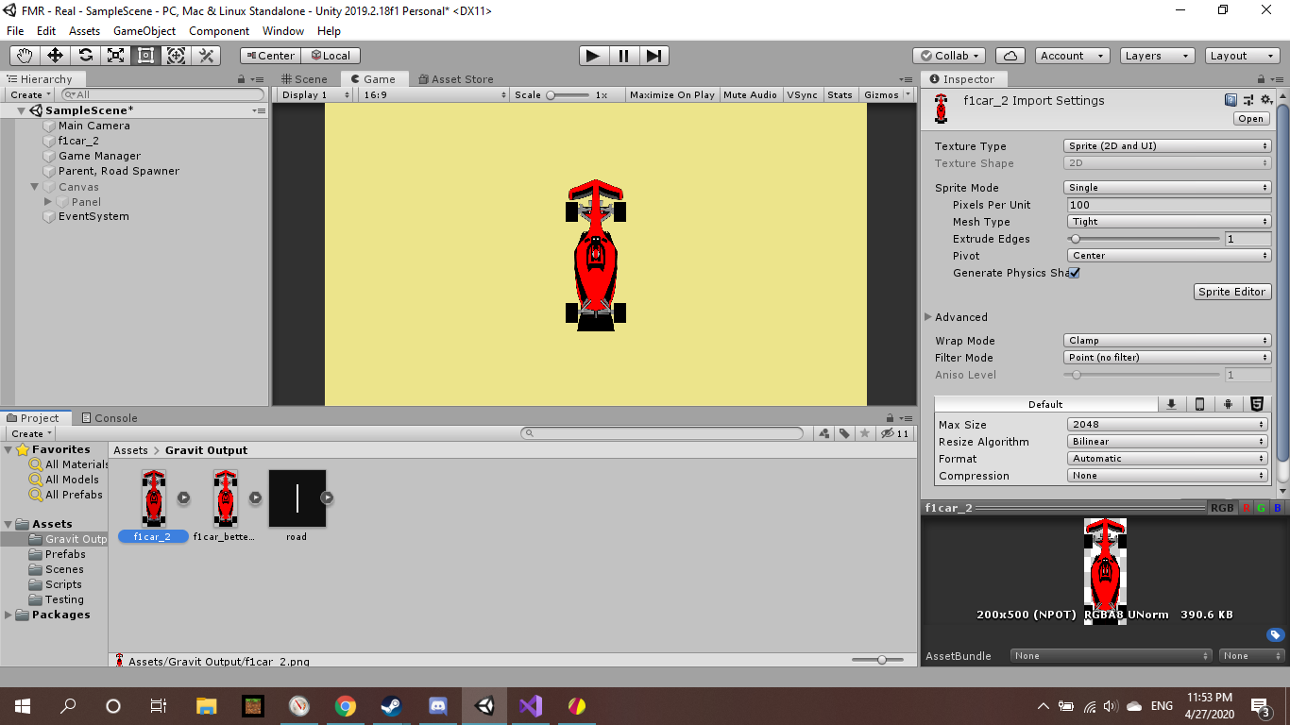Open the Compression dropdown
Image resolution: width=1290 pixels, height=725 pixels.
[x=1166, y=476]
